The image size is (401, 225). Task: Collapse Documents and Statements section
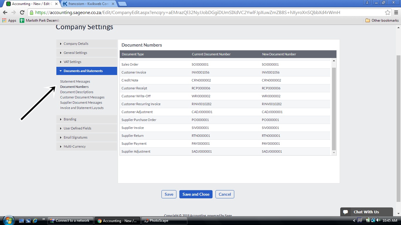click(87, 71)
